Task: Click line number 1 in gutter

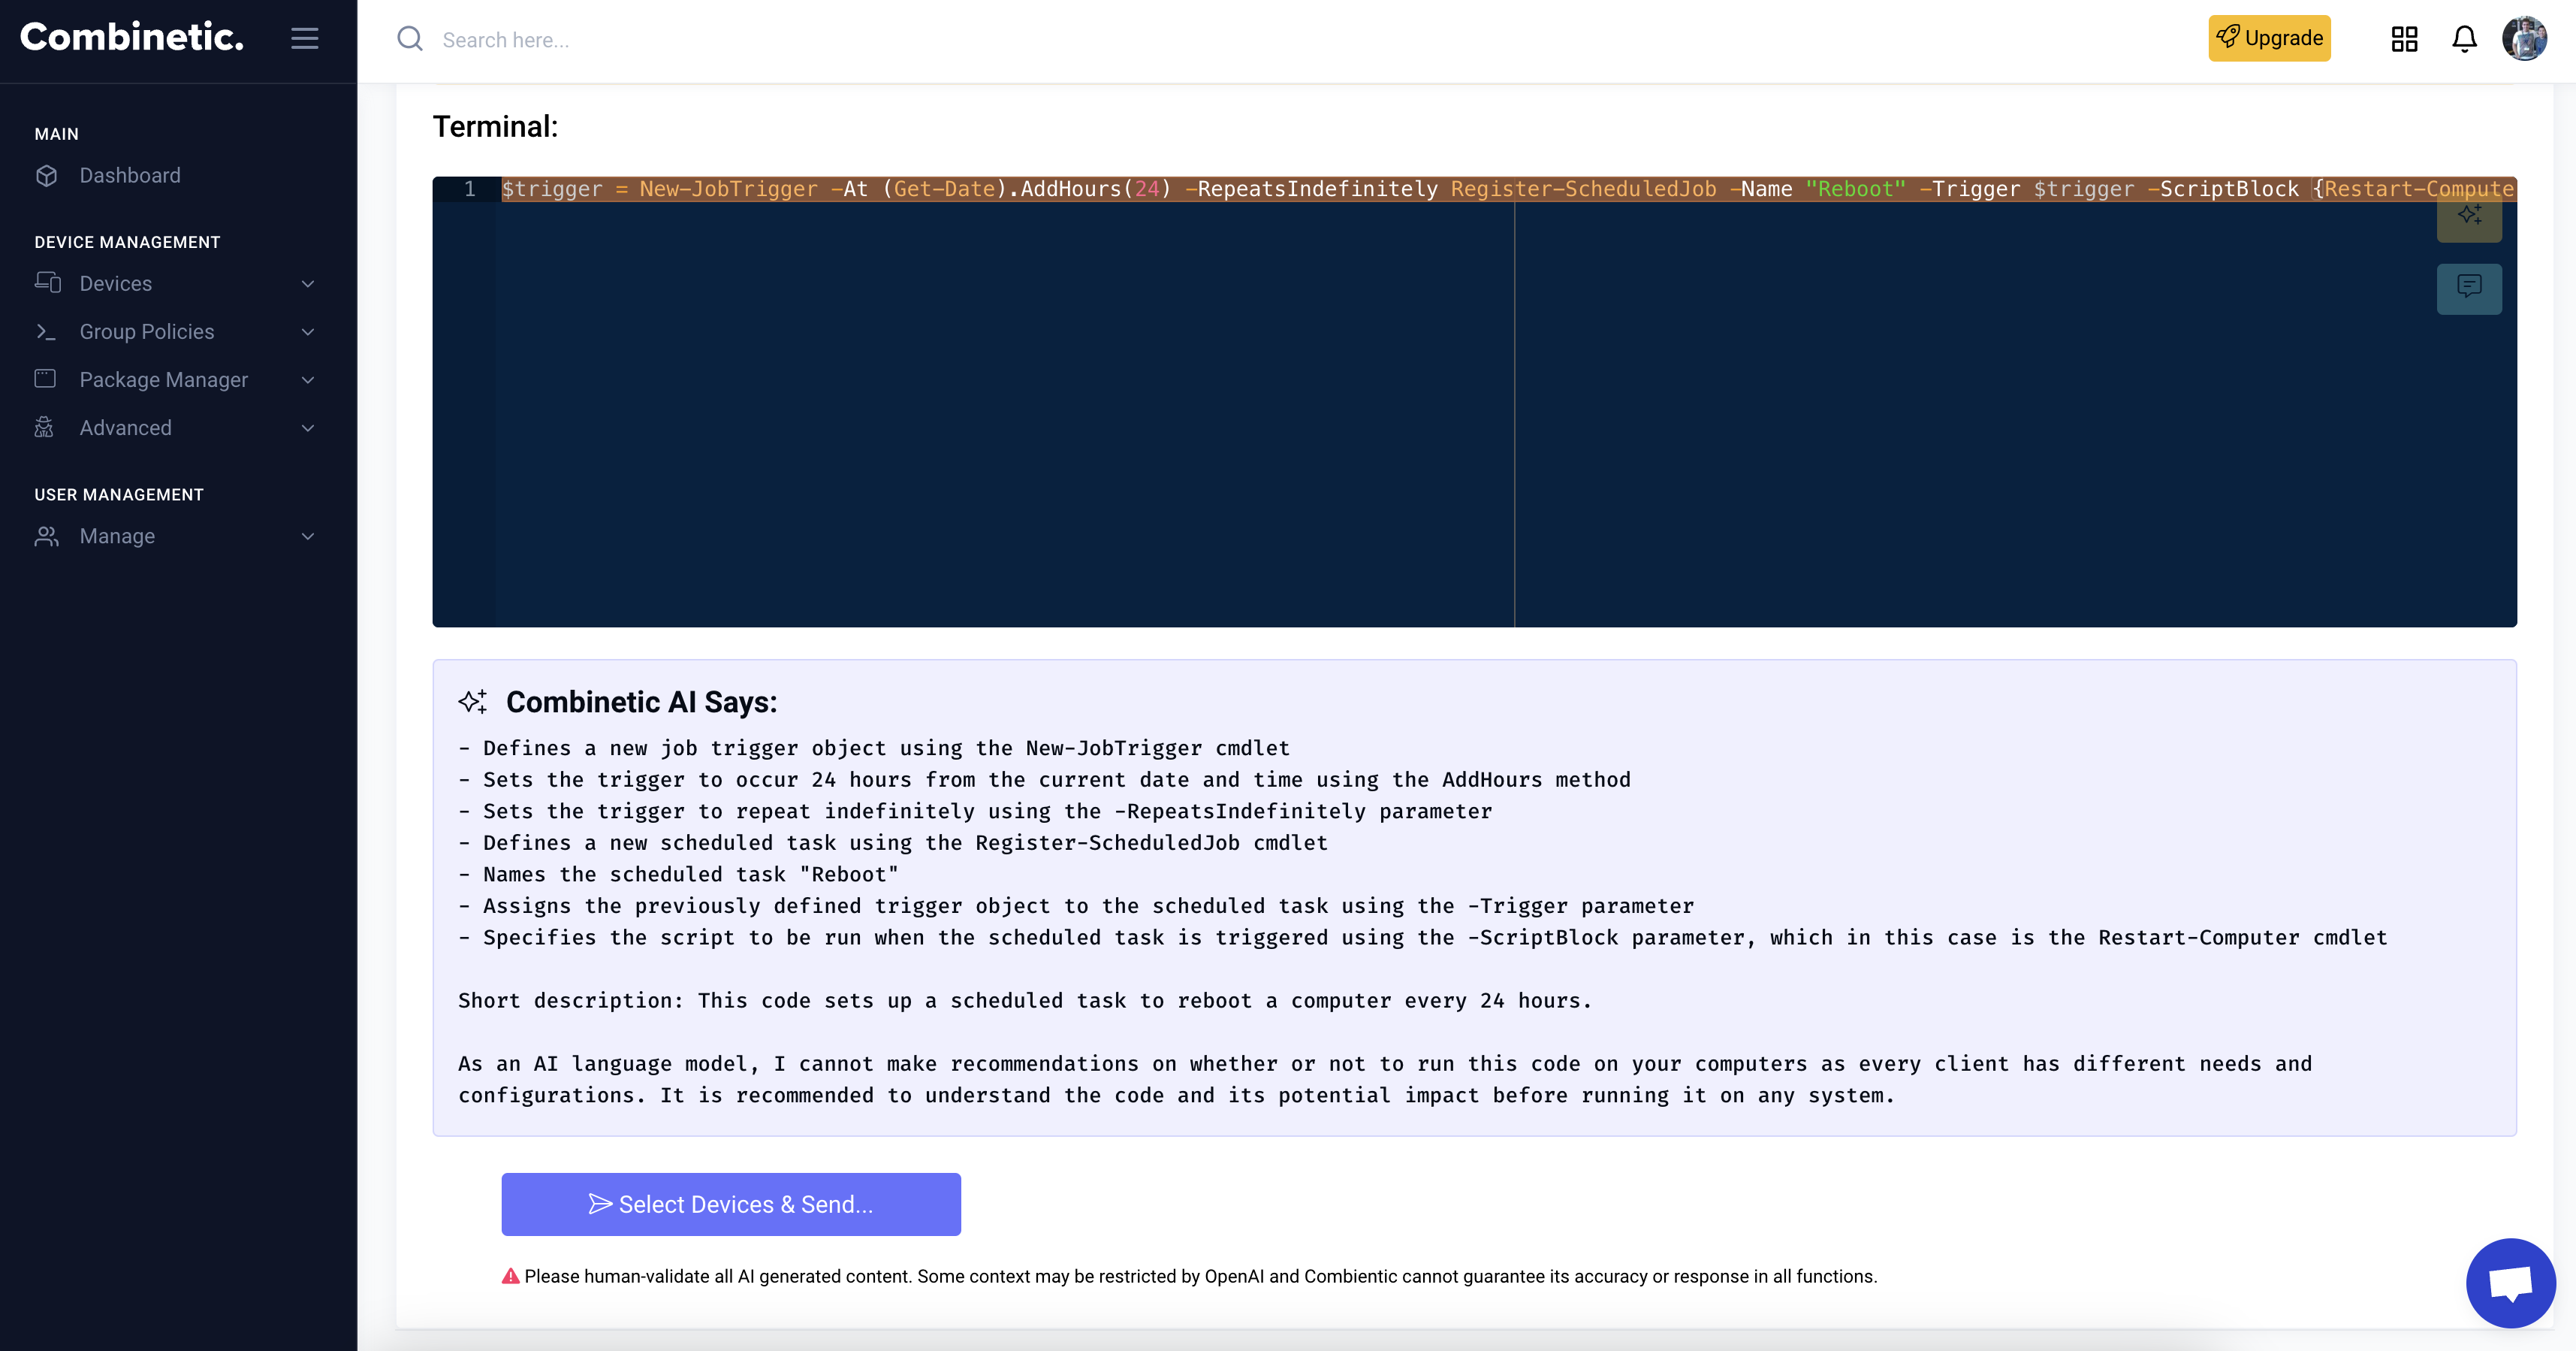Action: point(469,189)
